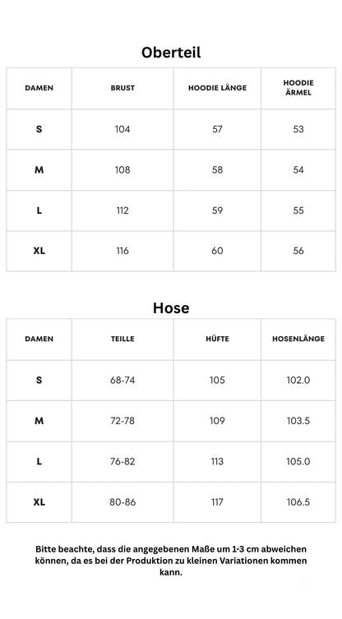Click the HOODIE ÄRMEL column header
The width and height of the screenshot is (342, 619).
(x=298, y=88)
